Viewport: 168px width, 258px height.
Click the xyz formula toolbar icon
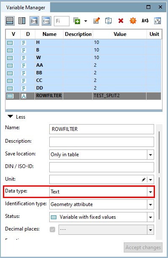(x=157, y=21)
